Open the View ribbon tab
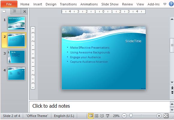Screen dimensions: 174x120 click(140, 4)
